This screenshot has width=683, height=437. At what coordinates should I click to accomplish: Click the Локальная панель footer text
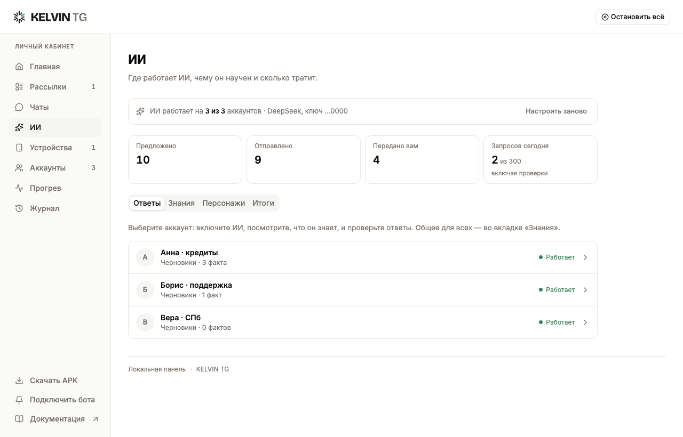(157, 369)
